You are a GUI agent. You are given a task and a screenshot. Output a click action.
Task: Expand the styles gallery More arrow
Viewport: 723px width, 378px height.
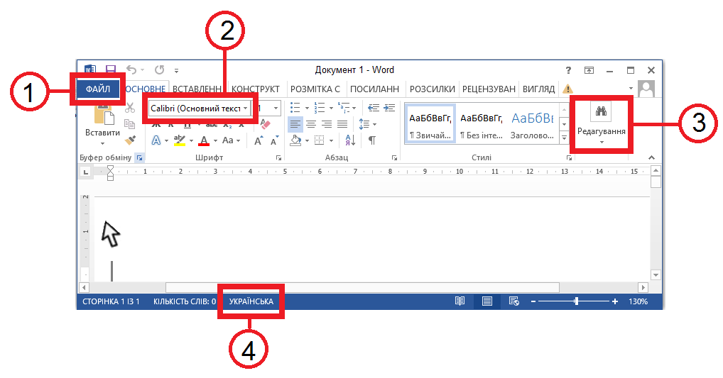coord(564,137)
